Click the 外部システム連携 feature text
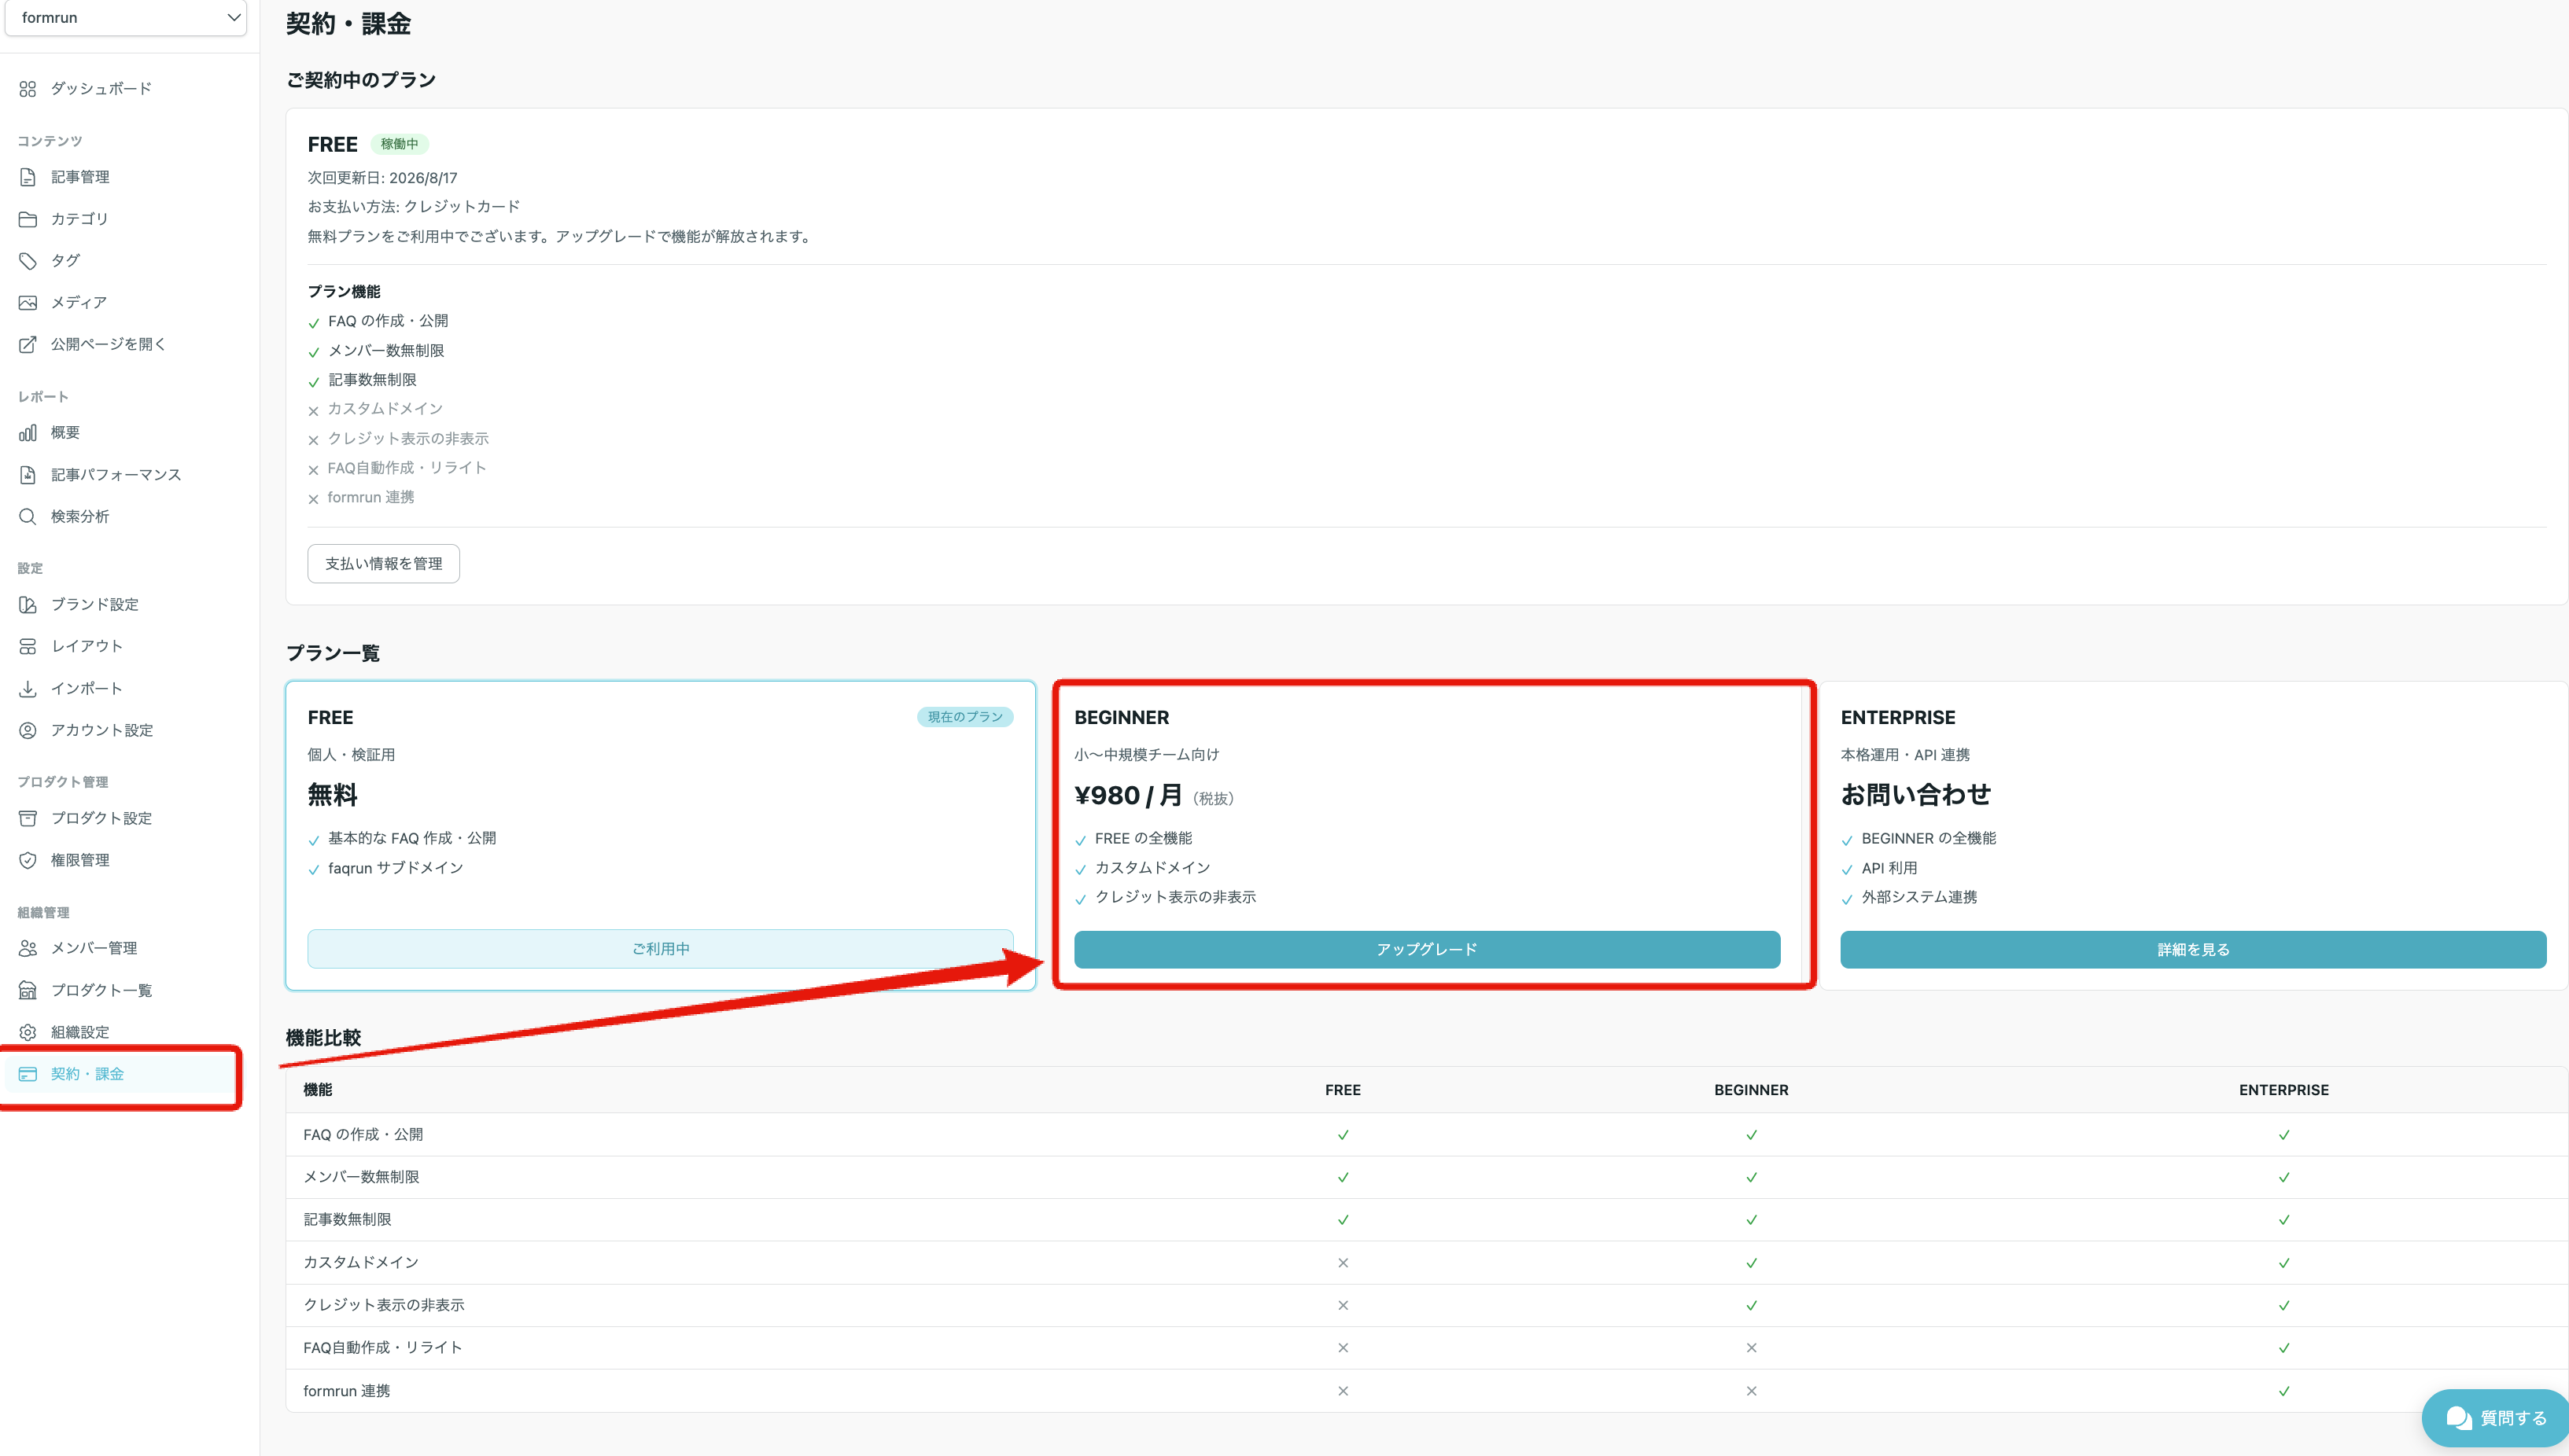 click(1918, 898)
